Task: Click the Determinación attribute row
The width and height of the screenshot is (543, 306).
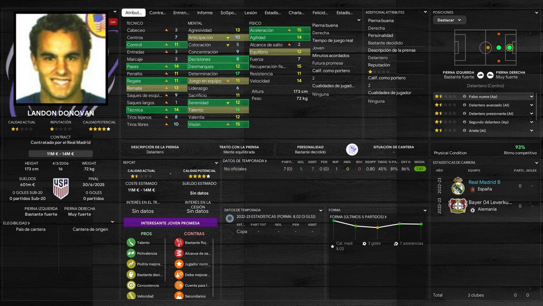Action: click(218, 74)
